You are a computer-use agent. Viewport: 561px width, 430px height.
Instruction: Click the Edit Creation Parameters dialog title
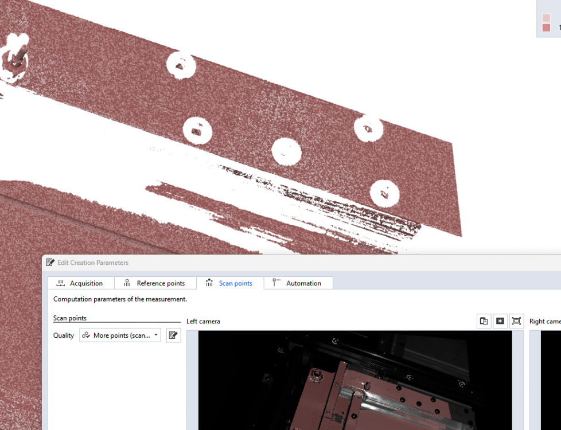[x=93, y=263]
